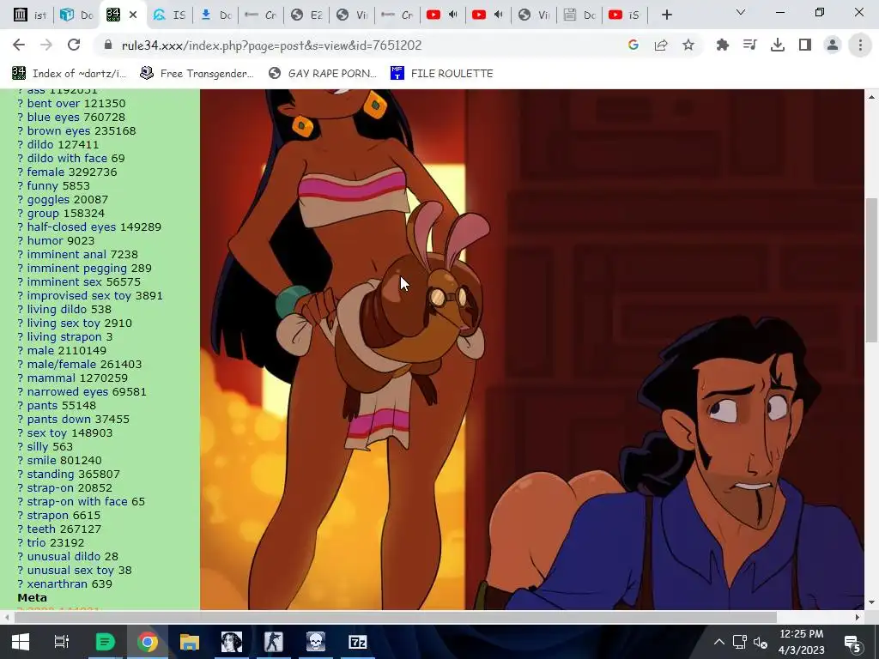Click the main post image
879x659 pixels.
532,349
